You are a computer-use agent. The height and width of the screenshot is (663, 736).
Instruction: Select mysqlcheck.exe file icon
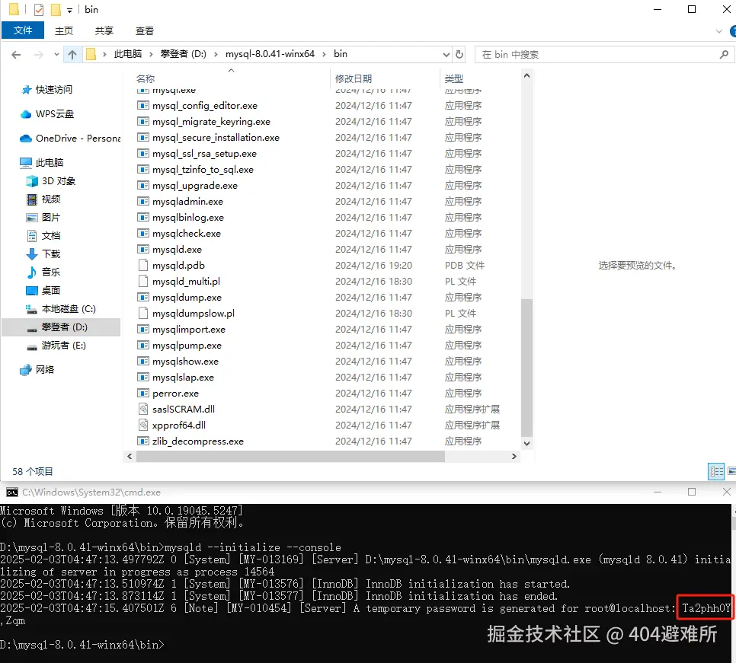[x=143, y=233]
